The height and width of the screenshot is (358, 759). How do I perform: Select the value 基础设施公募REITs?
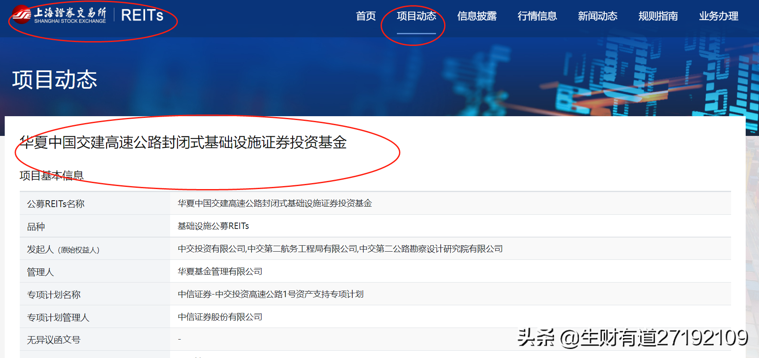(x=213, y=226)
